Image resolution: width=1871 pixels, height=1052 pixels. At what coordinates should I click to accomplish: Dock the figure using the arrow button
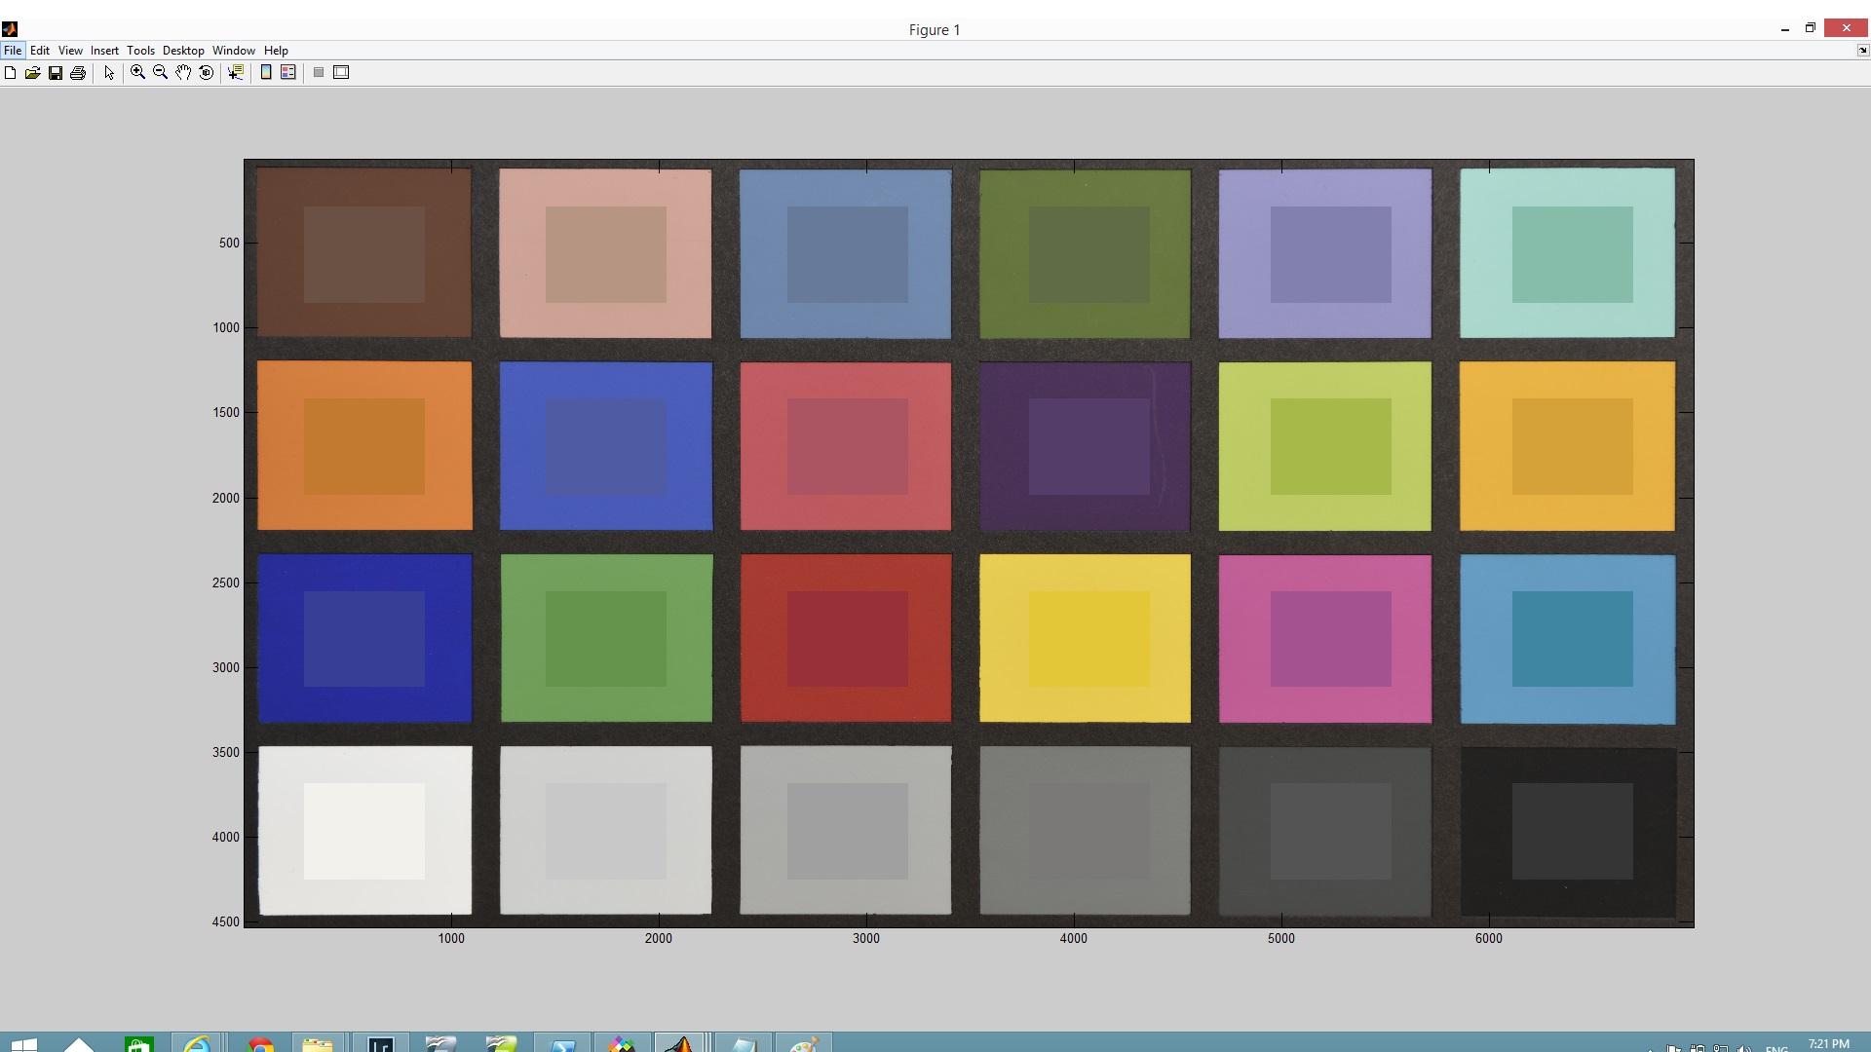(1862, 51)
